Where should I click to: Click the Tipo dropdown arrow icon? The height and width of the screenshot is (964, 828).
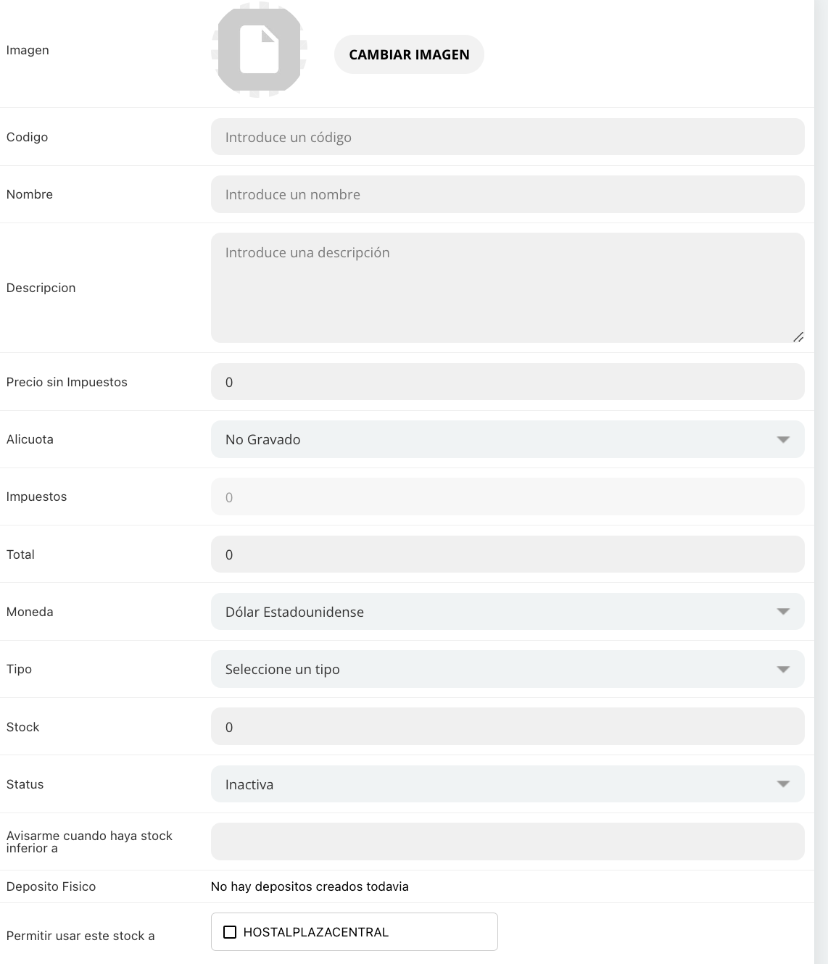[x=783, y=669]
